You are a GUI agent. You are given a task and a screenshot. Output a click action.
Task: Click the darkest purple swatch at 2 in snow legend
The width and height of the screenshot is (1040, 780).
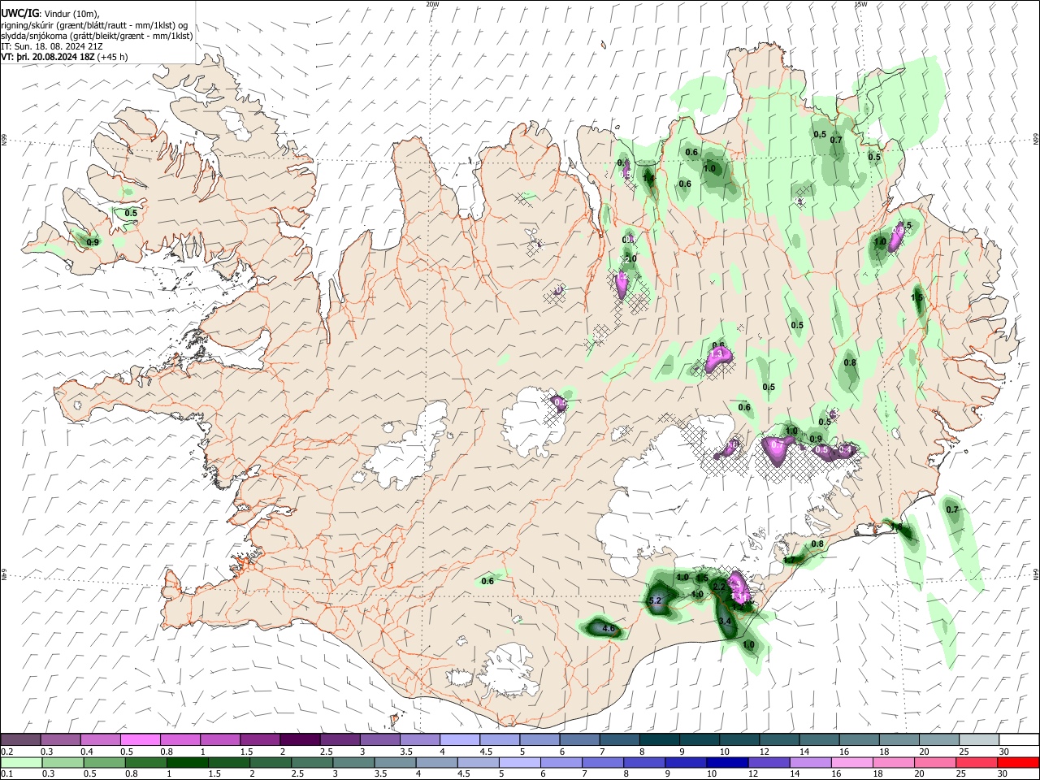[x=300, y=740]
